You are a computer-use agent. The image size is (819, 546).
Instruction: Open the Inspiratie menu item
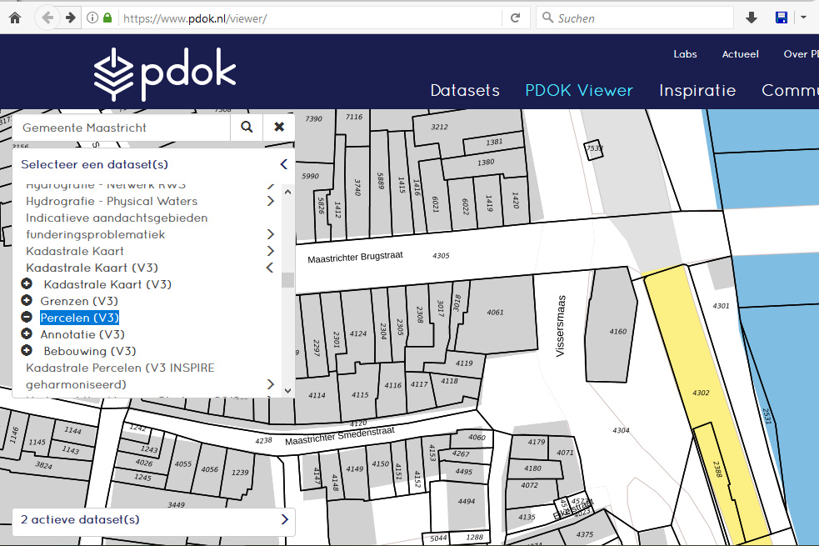(x=697, y=91)
